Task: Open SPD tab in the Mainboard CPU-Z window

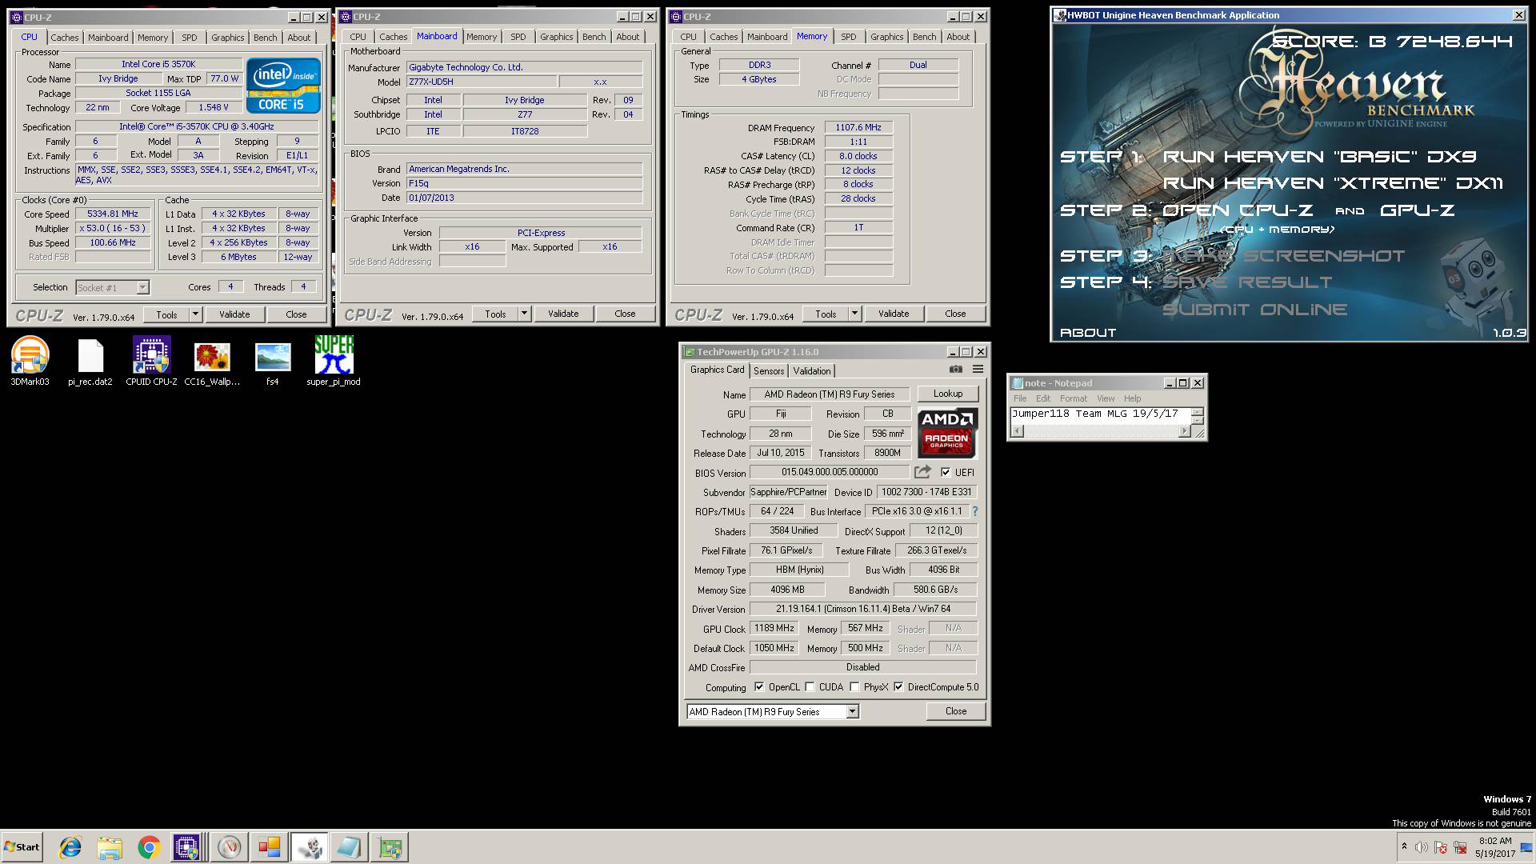Action: tap(518, 37)
